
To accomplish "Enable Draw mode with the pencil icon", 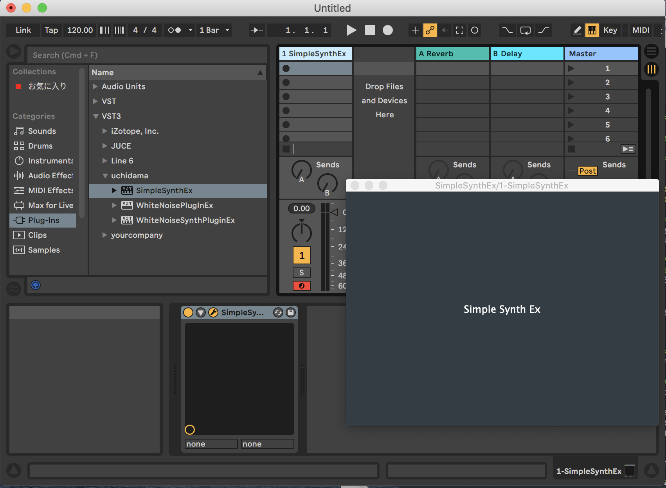I will pos(577,30).
